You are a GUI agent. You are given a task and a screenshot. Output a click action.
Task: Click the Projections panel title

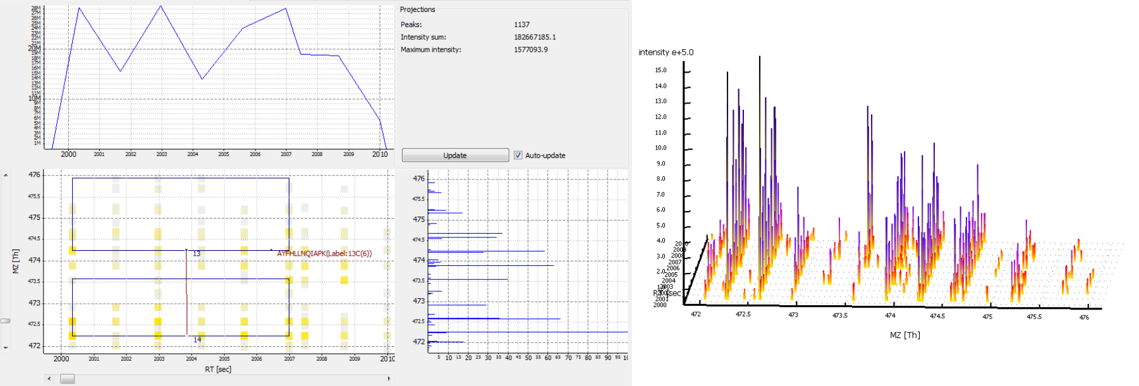[x=417, y=9]
